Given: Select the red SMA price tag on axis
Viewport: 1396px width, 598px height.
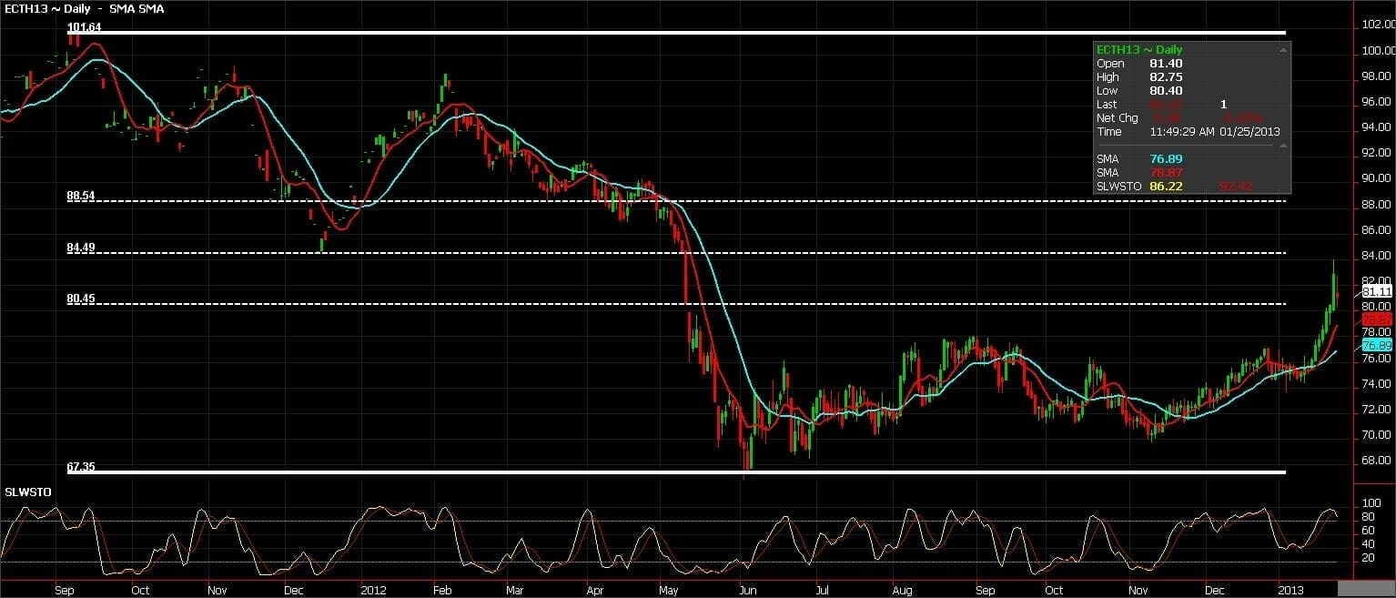Looking at the screenshot, I should click(x=1378, y=319).
